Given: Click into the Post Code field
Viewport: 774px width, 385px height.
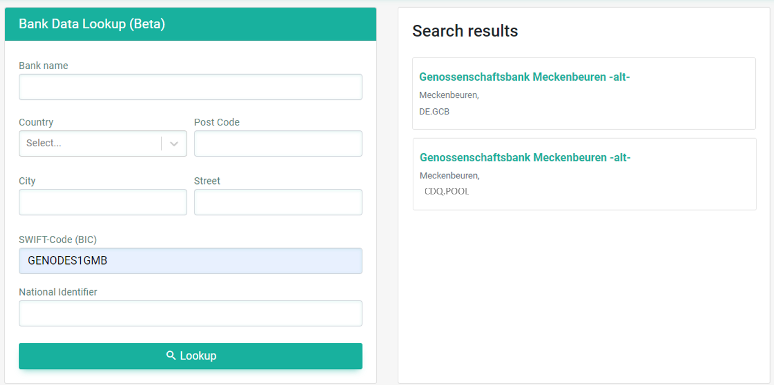Looking at the screenshot, I should pyautogui.click(x=278, y=144).
